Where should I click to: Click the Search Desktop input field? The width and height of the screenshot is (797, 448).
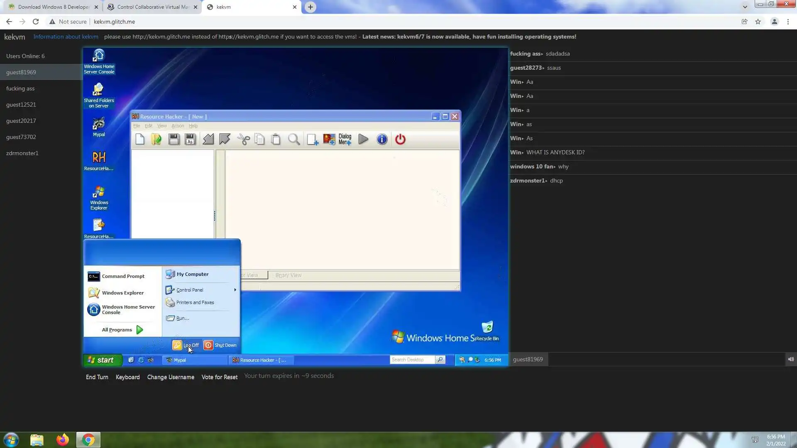click(412, 360)
